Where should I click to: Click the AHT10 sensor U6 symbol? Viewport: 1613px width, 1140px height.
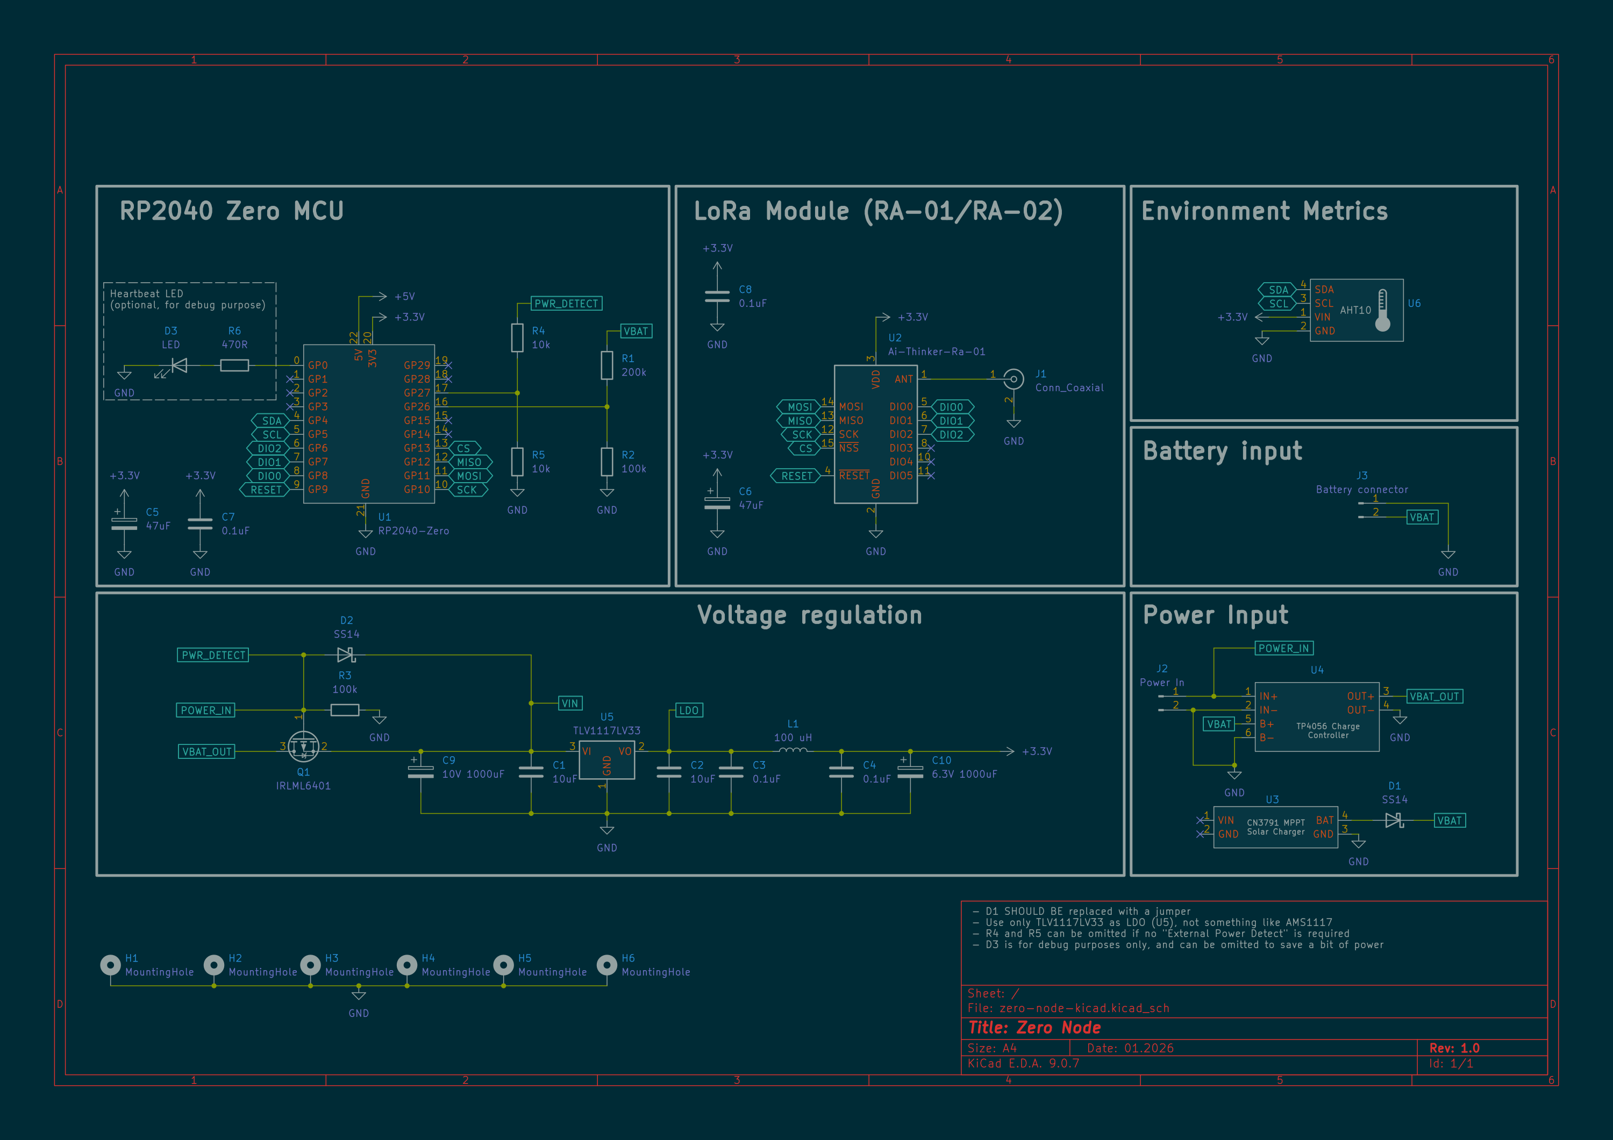(1356, 310)
